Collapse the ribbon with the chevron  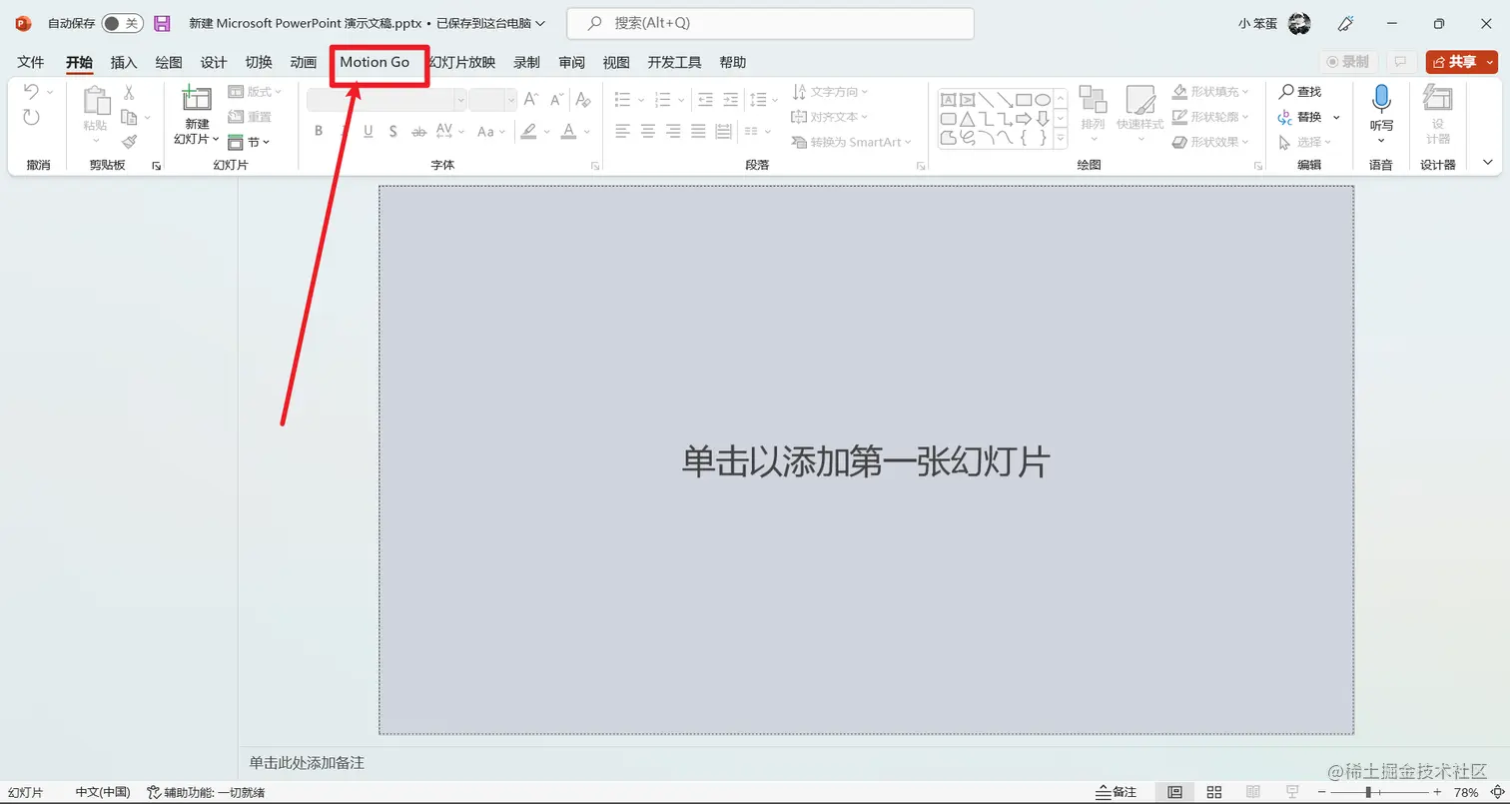(x=1488, y=163)
